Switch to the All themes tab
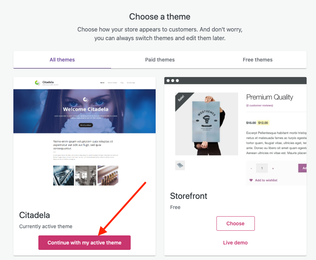Viewport: 316px width, 260px height. pos(62,60)
